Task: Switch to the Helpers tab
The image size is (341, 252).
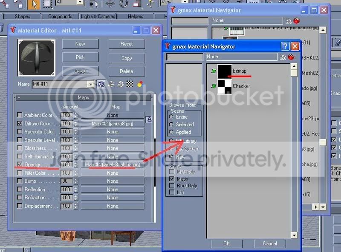Action: coord(135,17)
